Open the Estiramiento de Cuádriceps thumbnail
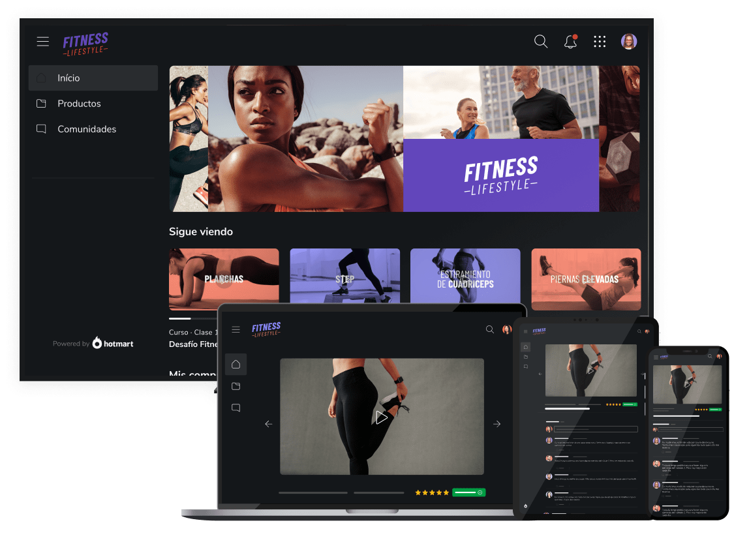Viewport: 749px width, 540px height. point(465,279)
